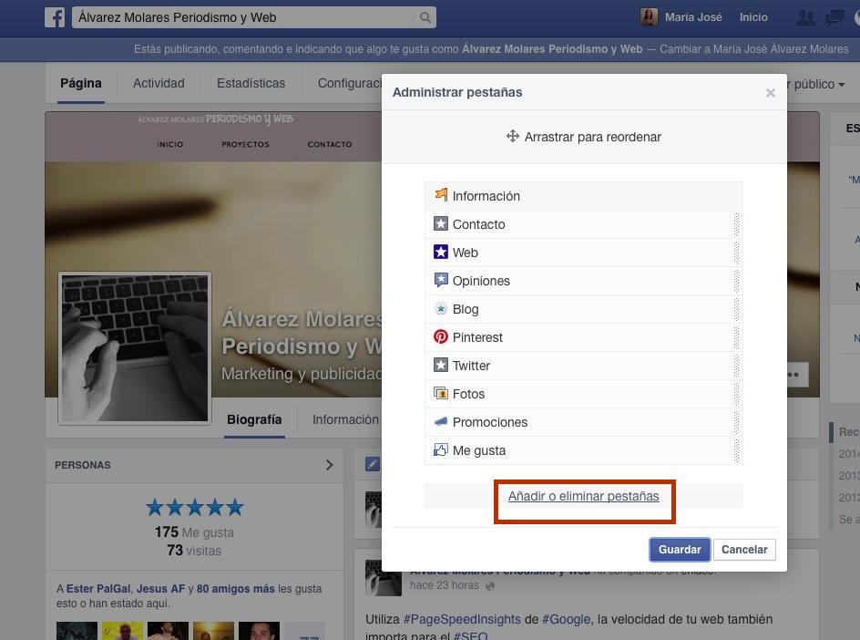Click the Guardar button

(x=680, y=550)
